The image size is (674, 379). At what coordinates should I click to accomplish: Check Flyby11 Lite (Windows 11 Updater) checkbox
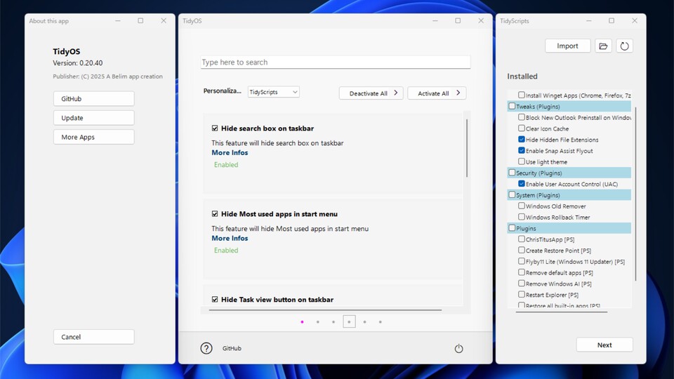point(522,261)
